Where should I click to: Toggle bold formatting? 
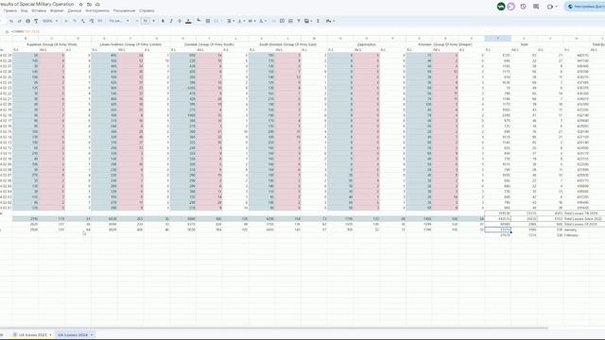(x=163, y=21)
